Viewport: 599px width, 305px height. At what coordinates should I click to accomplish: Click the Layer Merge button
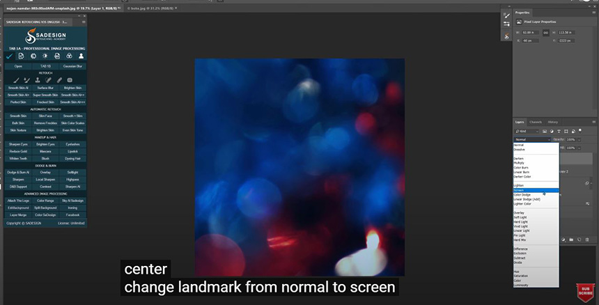coord(18,215)
